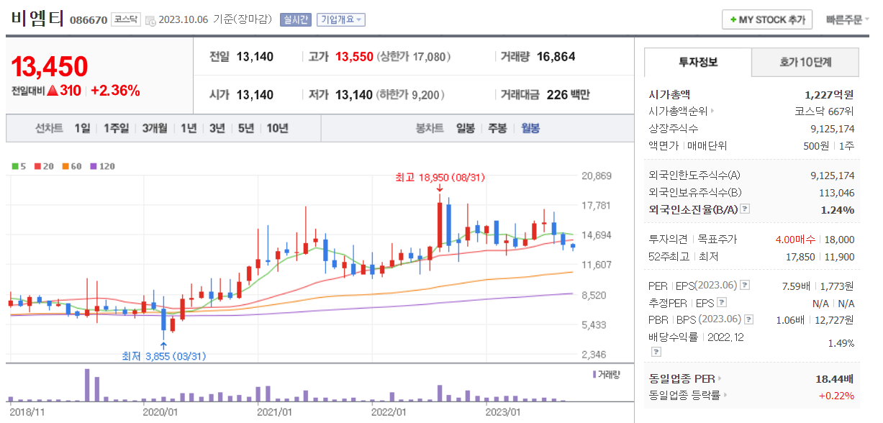Select the 1년 line chart period
Viewport: 883px width, 423px height.
pos(189,128)
